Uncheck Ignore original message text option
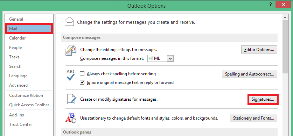The height and width of the screenshot is (136, 293). [82, 82]
